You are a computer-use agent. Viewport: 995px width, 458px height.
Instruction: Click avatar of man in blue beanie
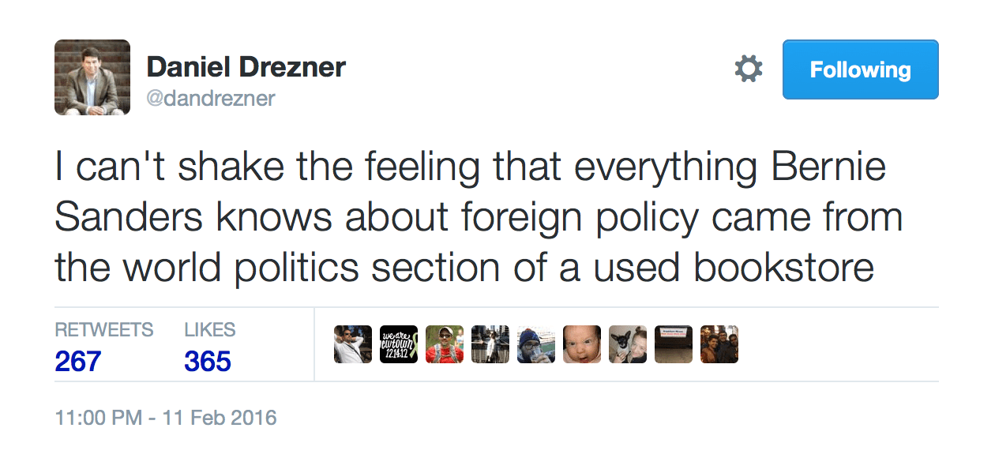point(536,344)
